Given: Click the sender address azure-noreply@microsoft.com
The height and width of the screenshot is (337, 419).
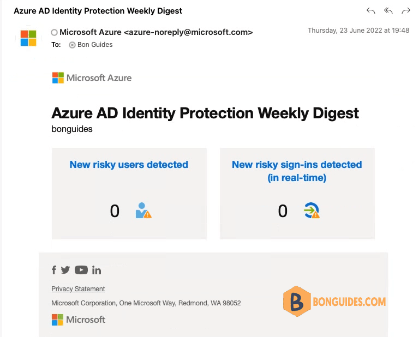Looking at the screenshot, I should (188, 32).
